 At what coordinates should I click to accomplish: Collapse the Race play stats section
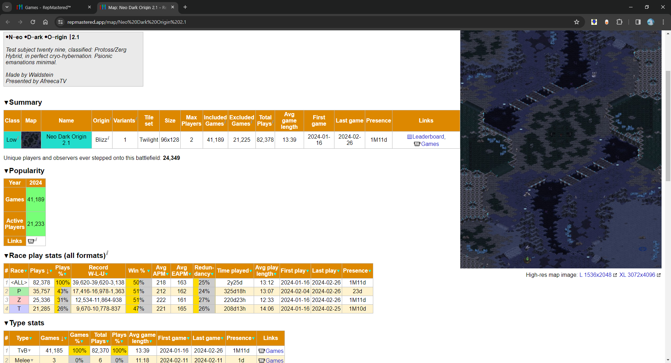pos(6,255)
